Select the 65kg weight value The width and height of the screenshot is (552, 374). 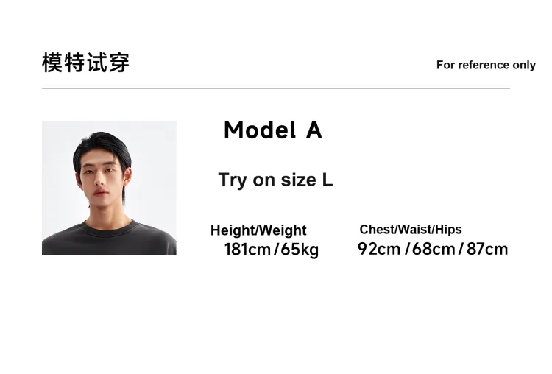point(300,250)
